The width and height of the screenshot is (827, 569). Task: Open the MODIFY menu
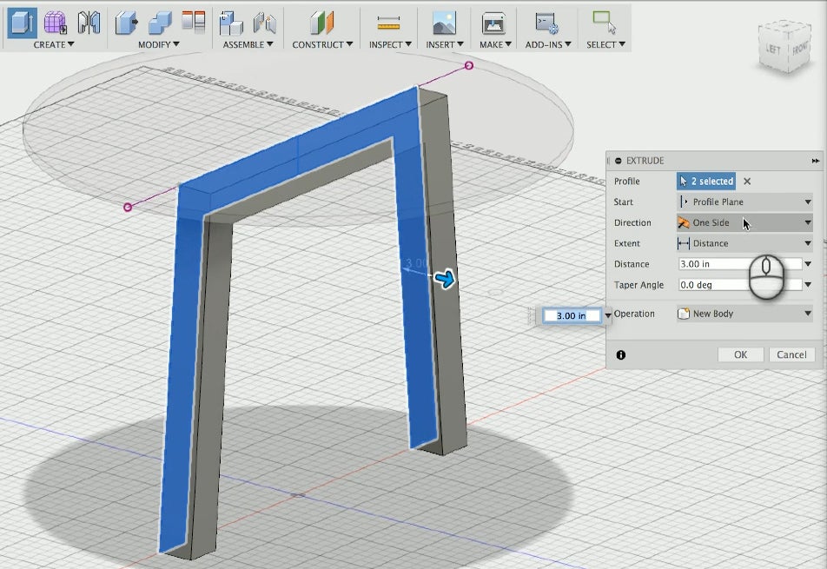tap(159, 45)
